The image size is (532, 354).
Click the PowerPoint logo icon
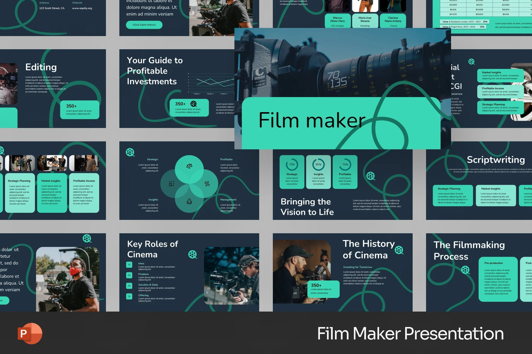[x=30, y=333]
